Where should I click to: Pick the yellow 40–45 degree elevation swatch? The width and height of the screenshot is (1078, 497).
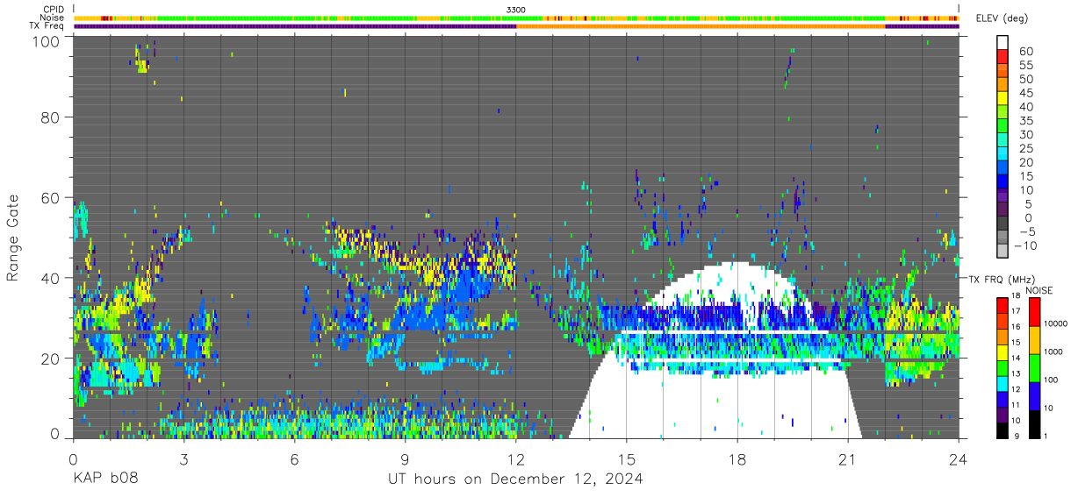(1003, 98)
